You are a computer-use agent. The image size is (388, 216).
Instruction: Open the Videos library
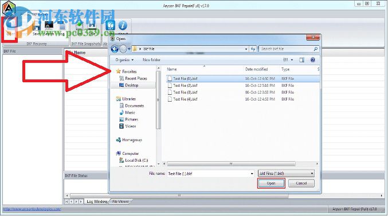click(x=128, y=126)
